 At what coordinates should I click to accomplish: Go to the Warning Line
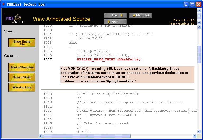22,87
